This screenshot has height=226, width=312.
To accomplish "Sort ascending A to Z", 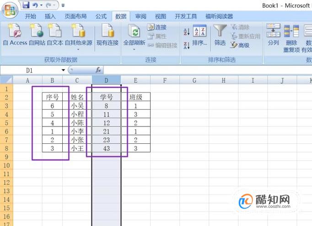I will pyautogui.click(x=187, y=32).
